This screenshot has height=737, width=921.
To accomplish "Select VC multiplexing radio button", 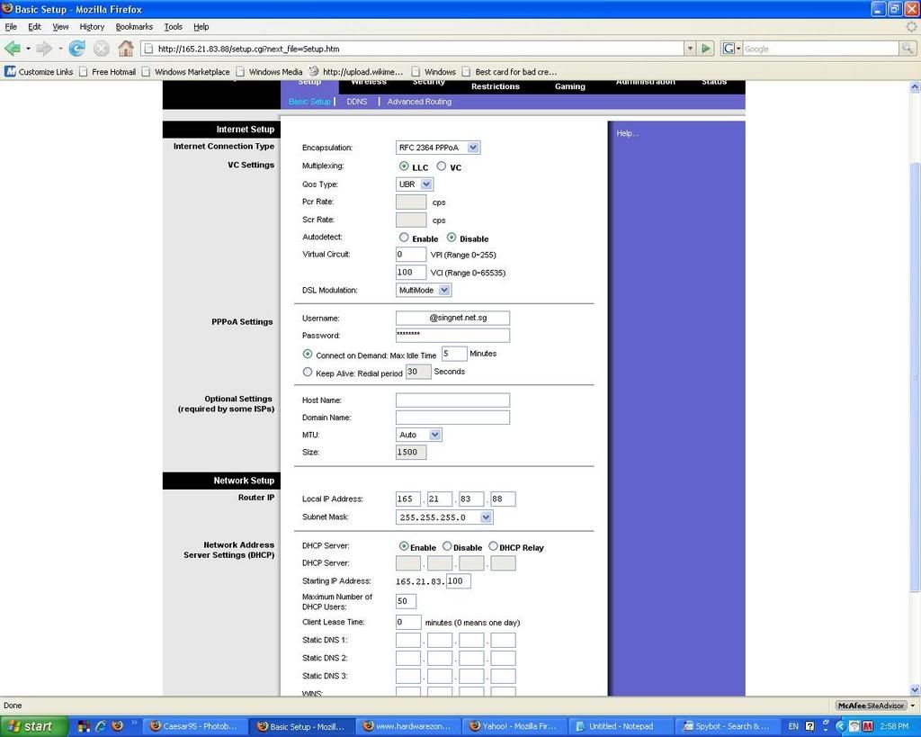I will 442,166.
